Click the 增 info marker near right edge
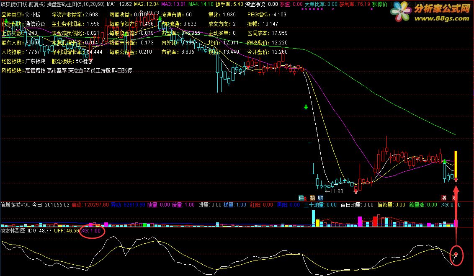The image size is (474, 276). click(443, 198)
